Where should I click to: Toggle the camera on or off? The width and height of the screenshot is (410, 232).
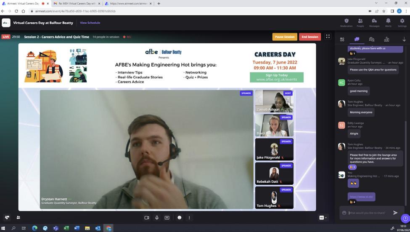147,218
